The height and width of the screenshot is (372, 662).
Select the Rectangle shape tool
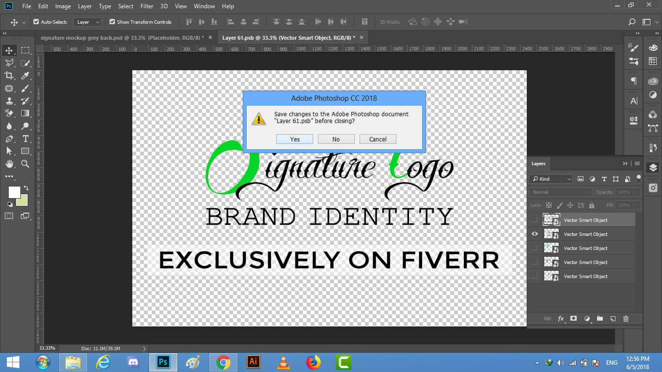(25, 151)
